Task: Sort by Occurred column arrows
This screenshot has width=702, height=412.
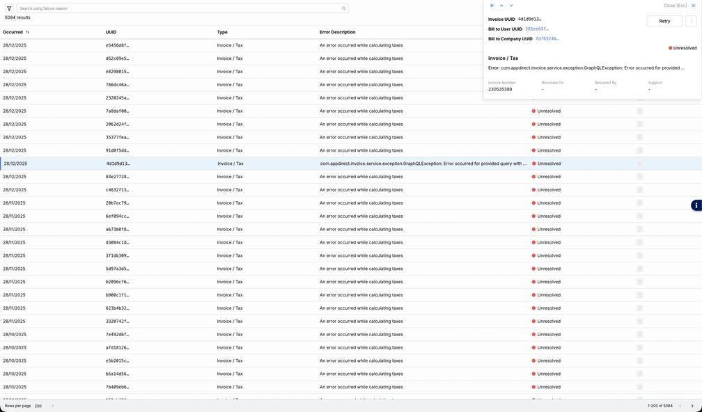Action: [x=28, y=32]
